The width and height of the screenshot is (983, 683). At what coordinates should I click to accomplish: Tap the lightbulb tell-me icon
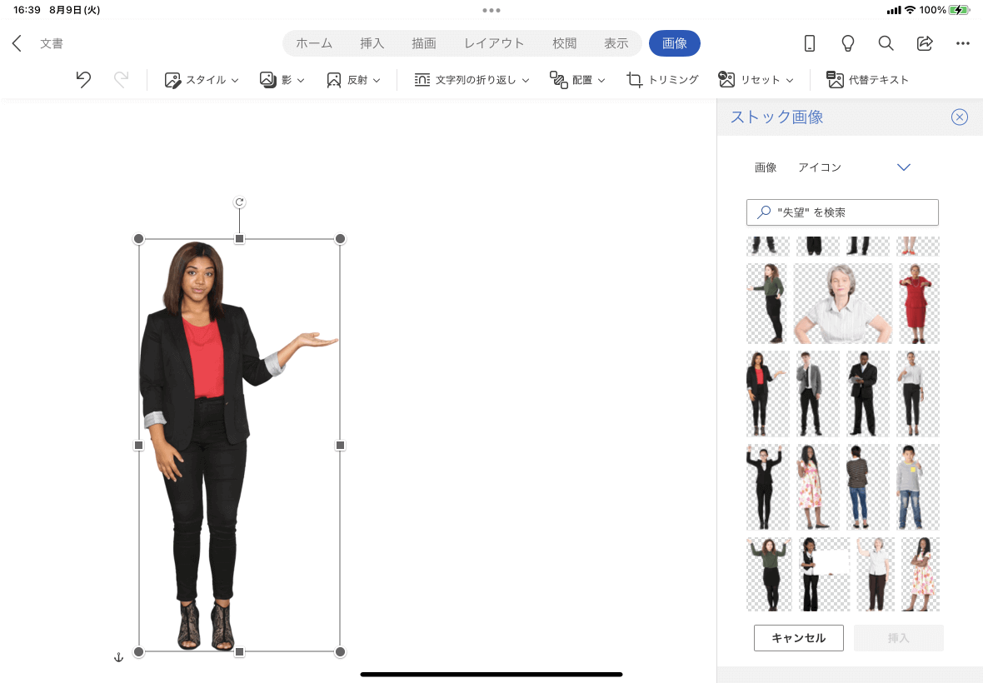(x=847, y=43)
